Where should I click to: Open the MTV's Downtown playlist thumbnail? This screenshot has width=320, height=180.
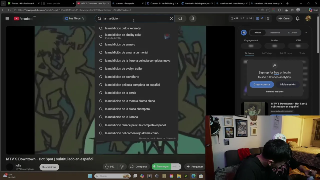(254, 109)
